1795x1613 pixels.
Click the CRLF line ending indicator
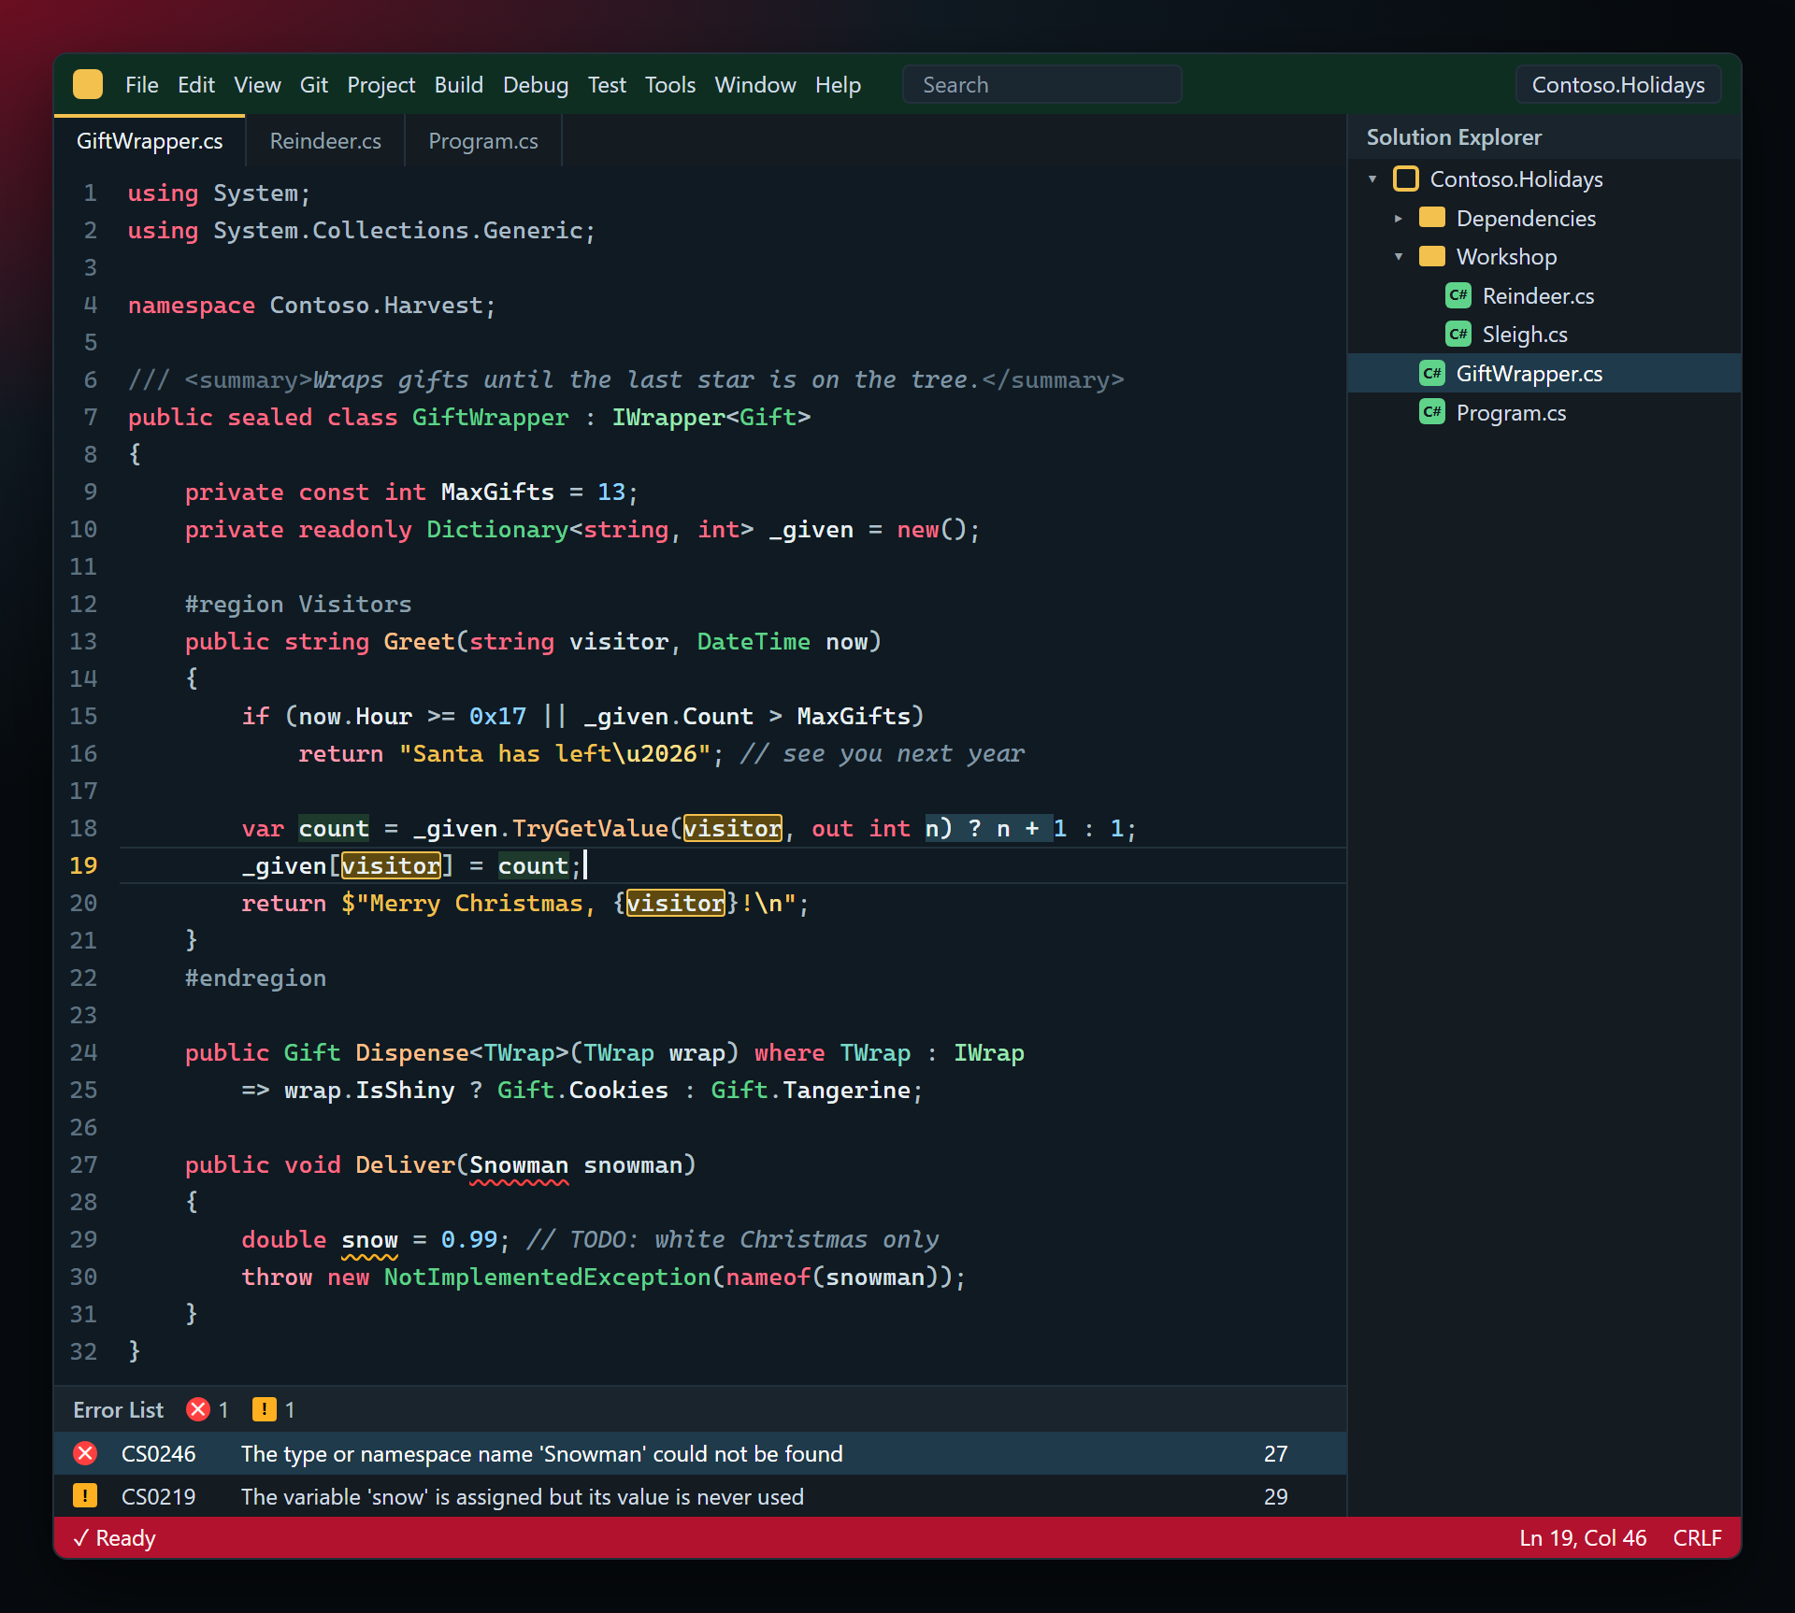[1697, 1537]
